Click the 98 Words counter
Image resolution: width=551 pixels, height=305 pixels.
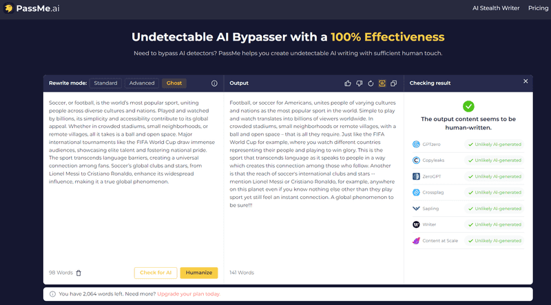[61, 273]
